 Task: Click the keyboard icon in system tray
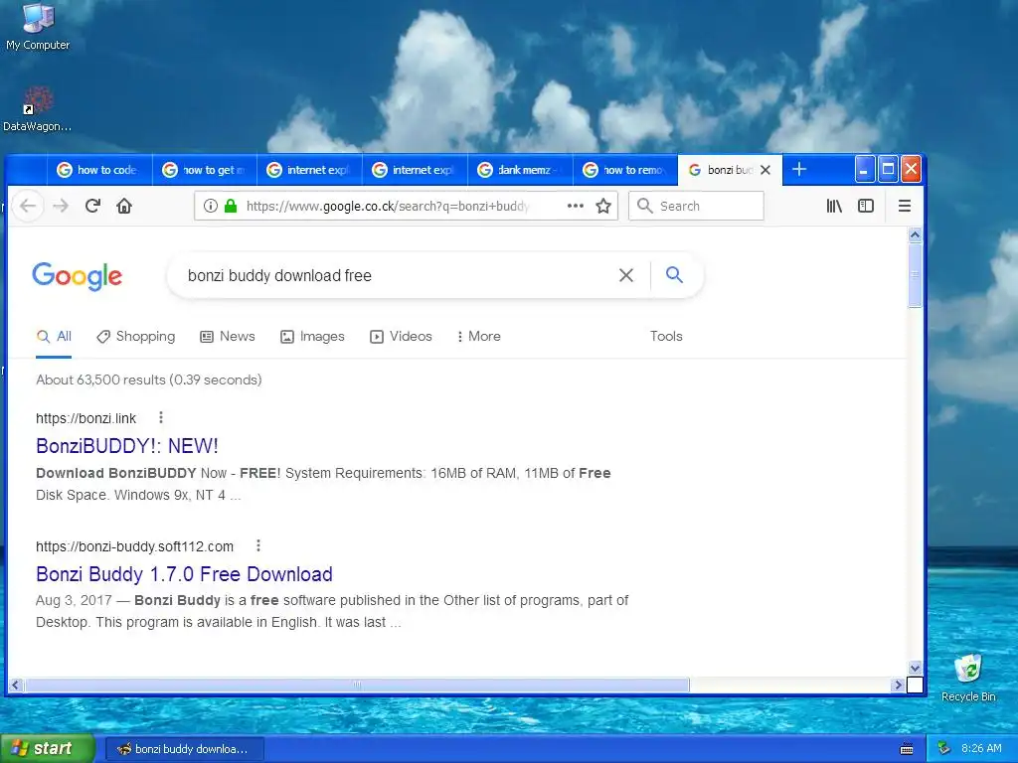(907, 749)
